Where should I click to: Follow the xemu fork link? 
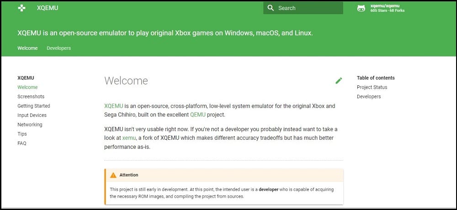pos(129,138)
